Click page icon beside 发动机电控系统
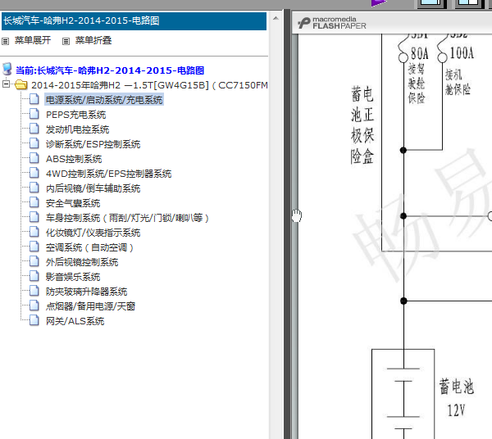The height and width of the screenshot is (439, 492). tap(34, 129)
